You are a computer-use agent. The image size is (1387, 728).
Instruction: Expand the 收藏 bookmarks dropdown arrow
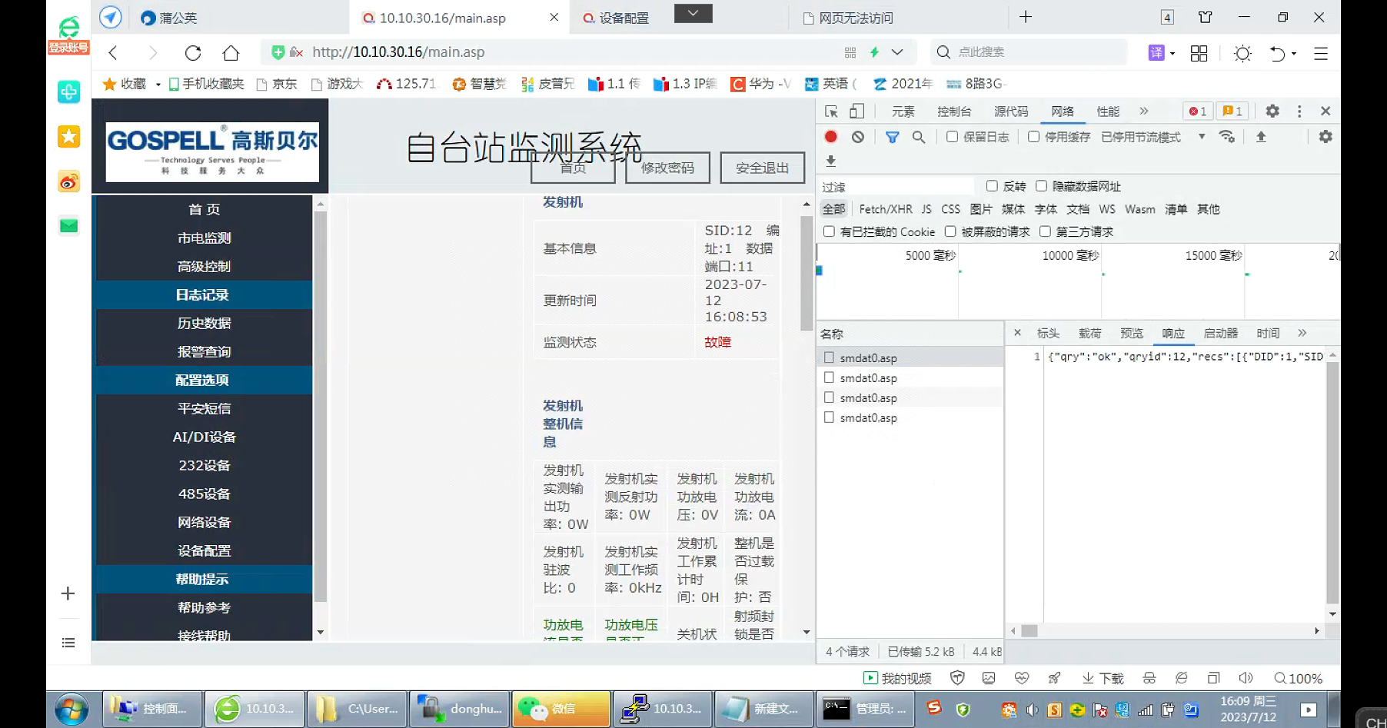158,84
